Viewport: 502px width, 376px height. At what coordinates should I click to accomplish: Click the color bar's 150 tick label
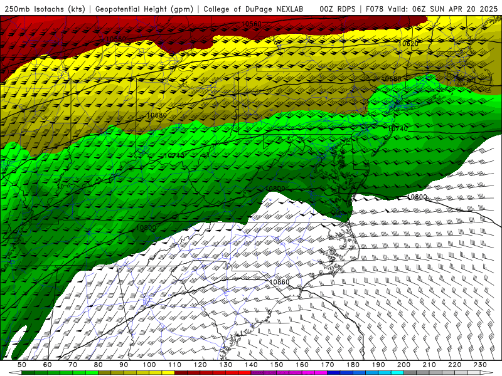point(277,365)
